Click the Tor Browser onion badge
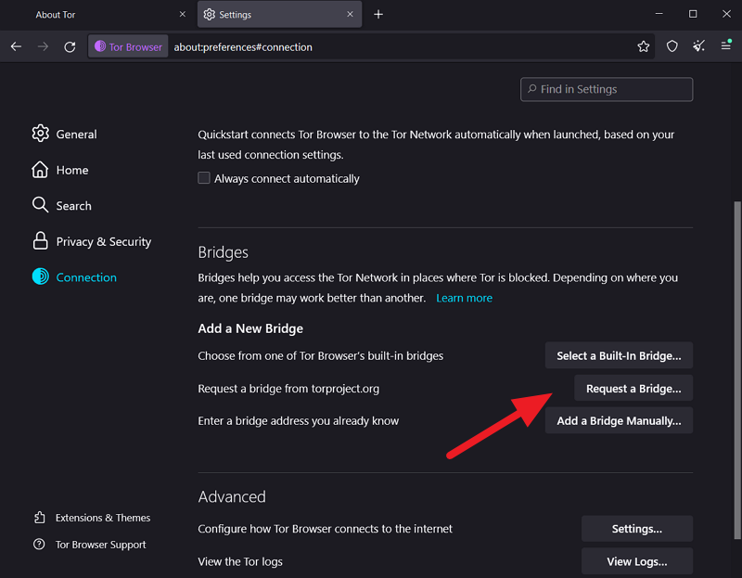Screen dimensions: 742x578 coord(127,45)
